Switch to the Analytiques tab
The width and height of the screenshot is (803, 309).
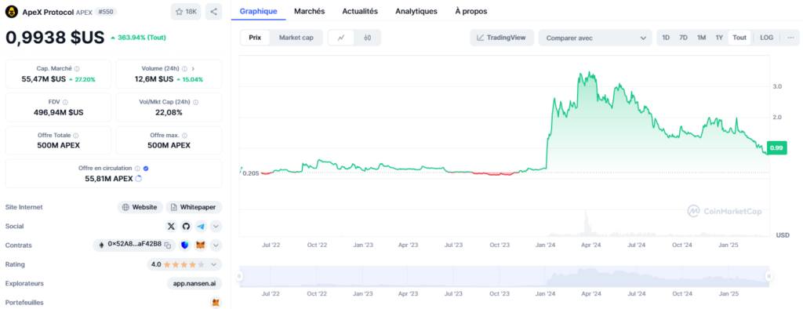(x=416, y=11)
